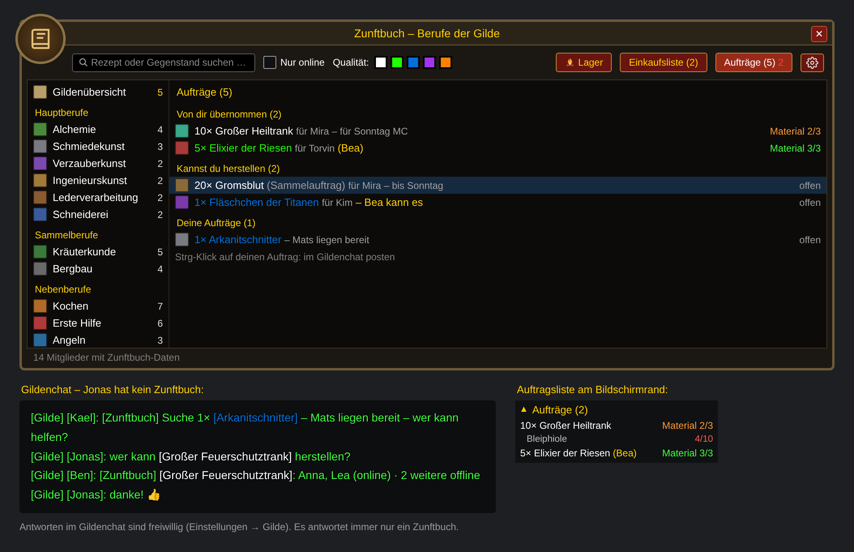Select the 20× Gromsblut Sammelauftrag row

(498, 186)
